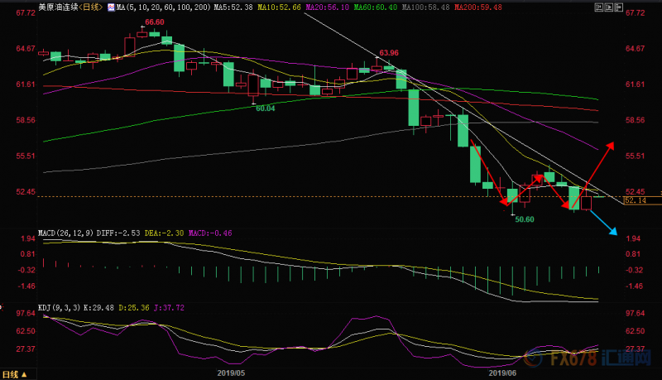The image size is (662, 380).
Task: Click the 美原油连续 chart title
Action: 58,7
